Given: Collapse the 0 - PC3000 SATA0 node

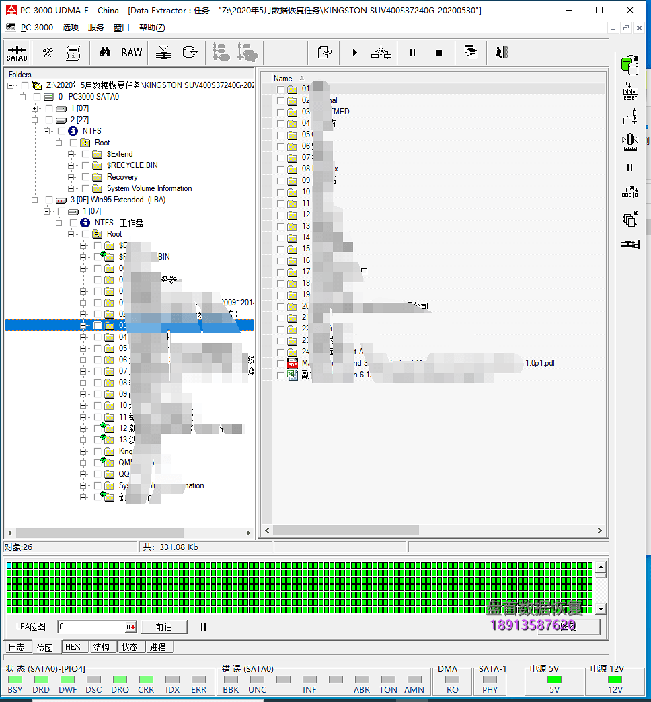Looking at the screenshot, I should pyautogui.click(x=22, y=97).
